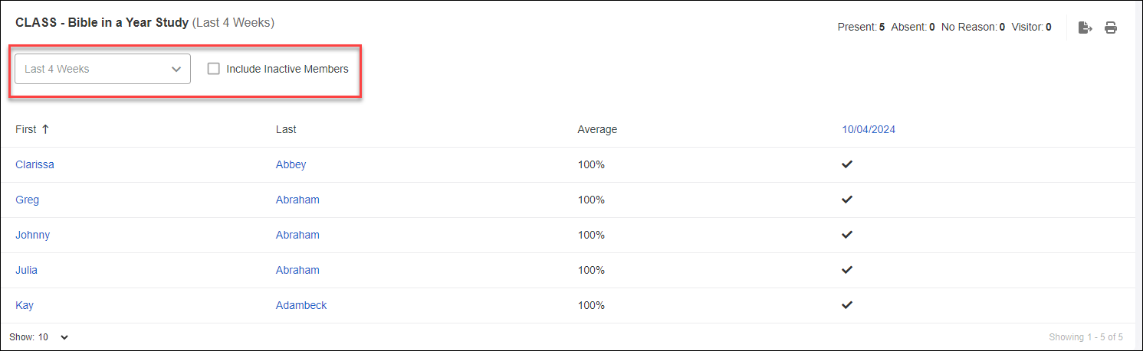Viewport: 1143px width, 351px height.
Task: Sort by the Last column header
Action: [x=286, y=129]
